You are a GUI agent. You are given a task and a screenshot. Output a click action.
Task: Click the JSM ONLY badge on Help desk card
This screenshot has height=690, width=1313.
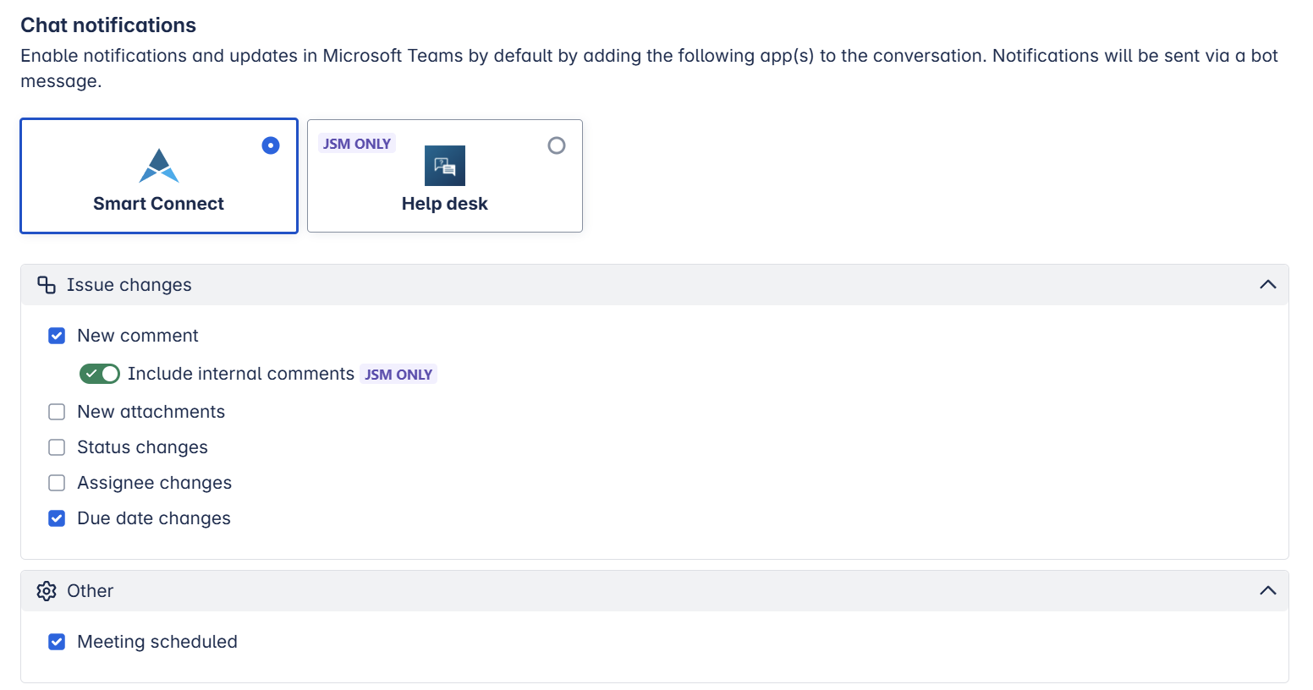point(356,144)
